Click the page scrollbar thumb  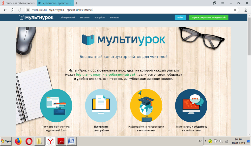[249, 36]
